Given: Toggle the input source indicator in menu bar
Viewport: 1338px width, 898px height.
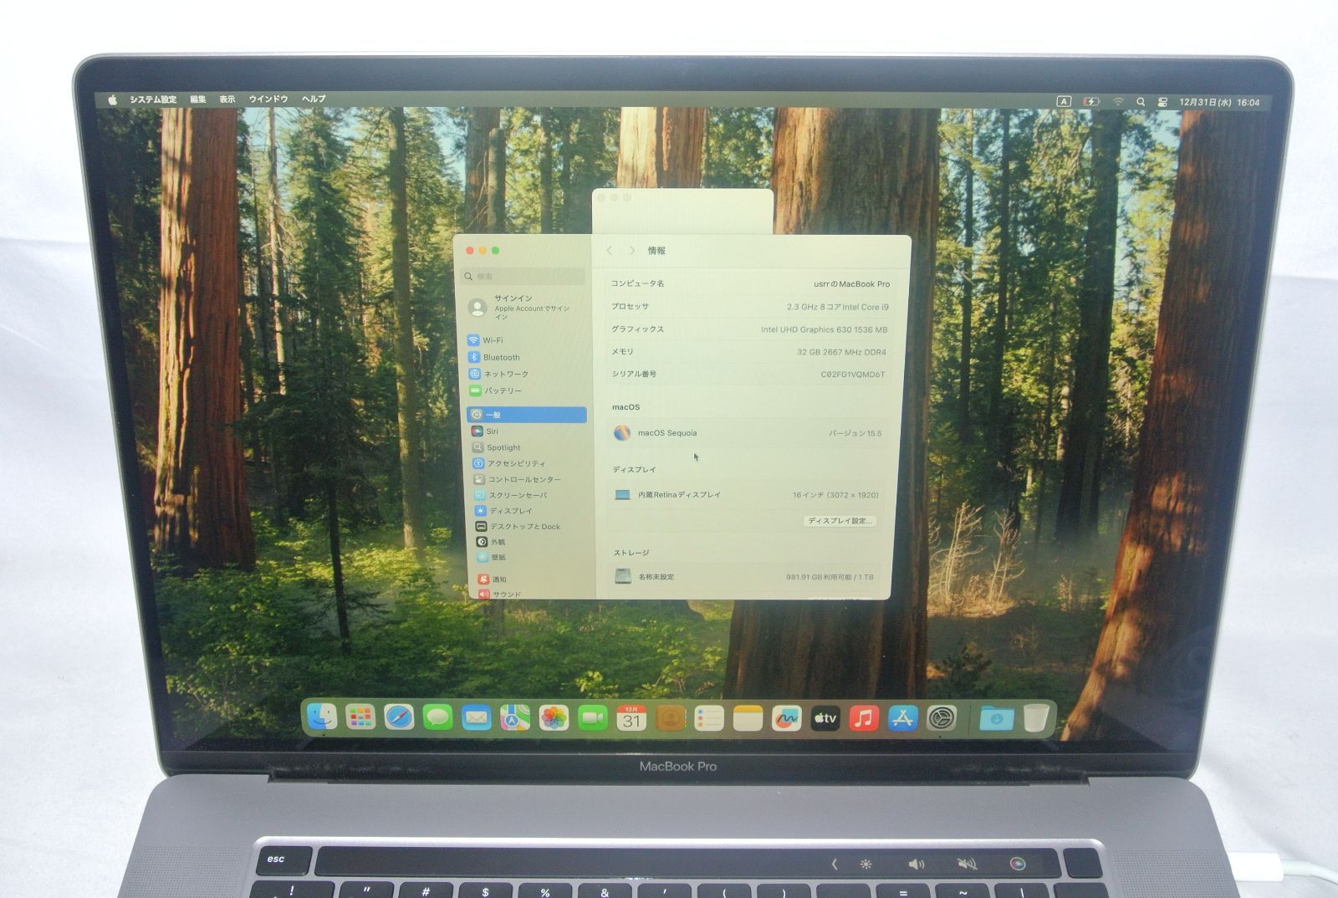Looking at the screenshot, I should tap(1064, 101).
